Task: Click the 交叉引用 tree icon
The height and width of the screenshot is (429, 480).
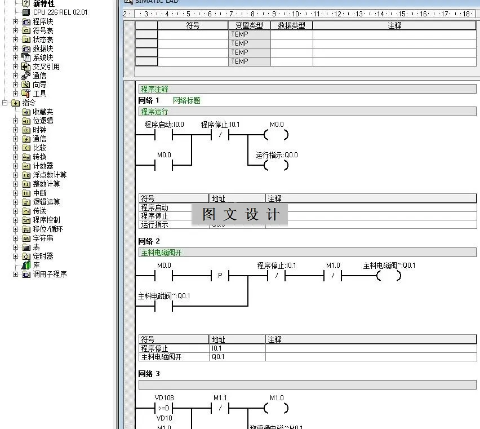Action: click(26, 67)
